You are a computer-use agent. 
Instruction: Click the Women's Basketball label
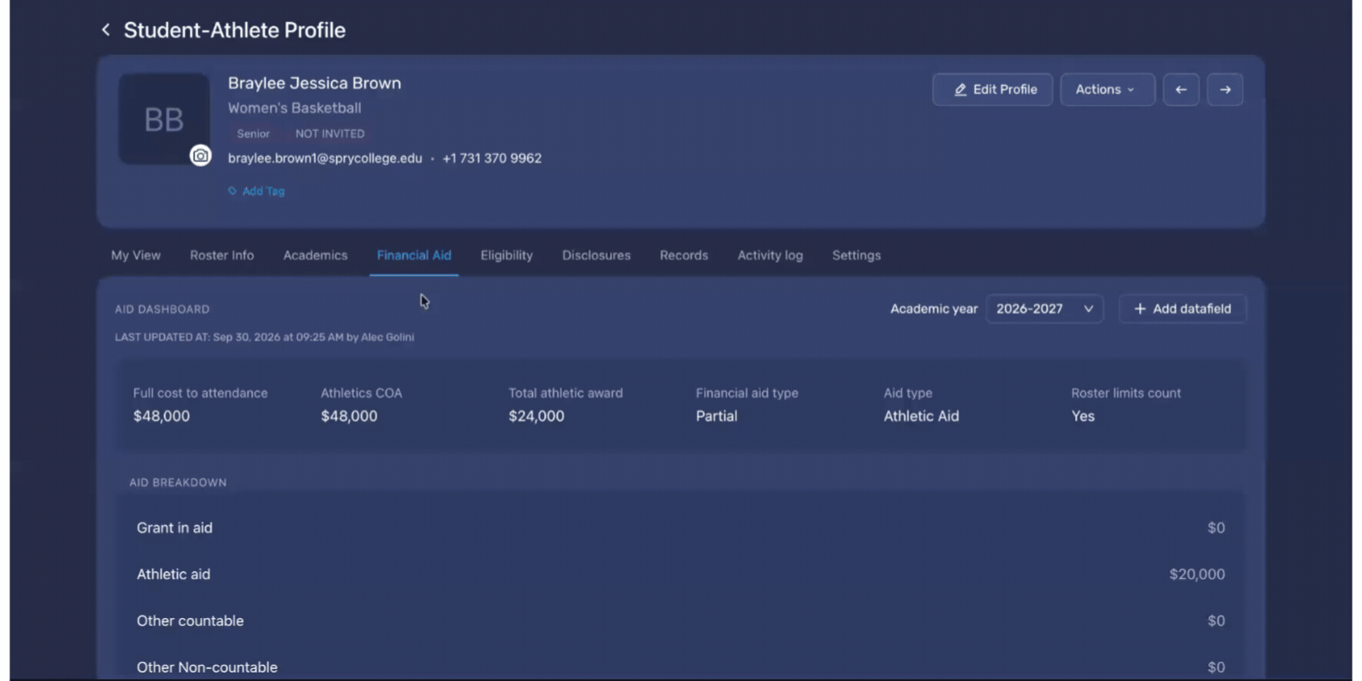(295, 108)
